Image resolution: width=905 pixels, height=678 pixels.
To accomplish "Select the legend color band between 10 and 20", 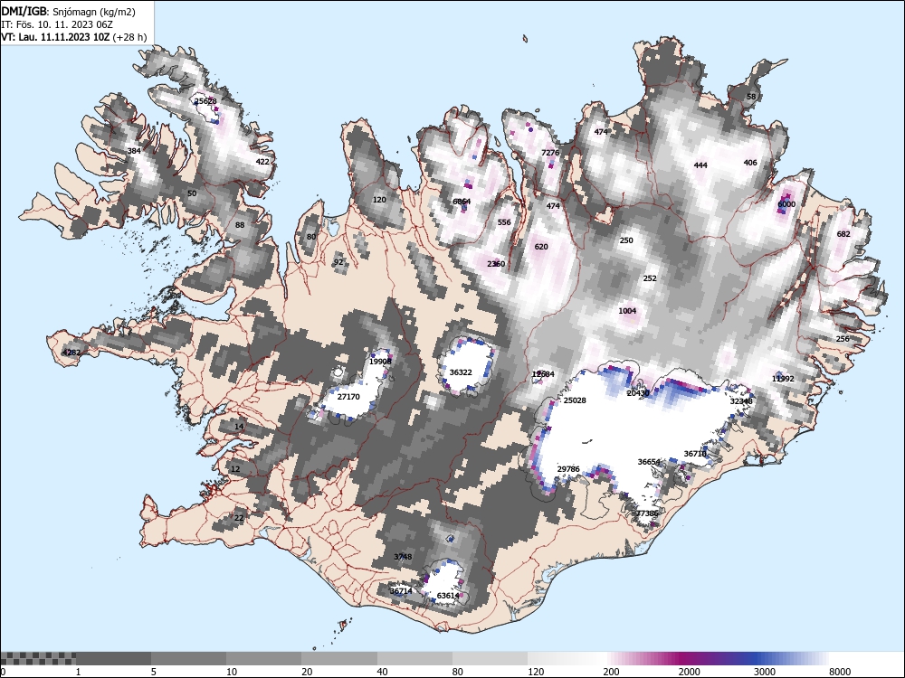I will pyautogui.click(x=263, y=658).
